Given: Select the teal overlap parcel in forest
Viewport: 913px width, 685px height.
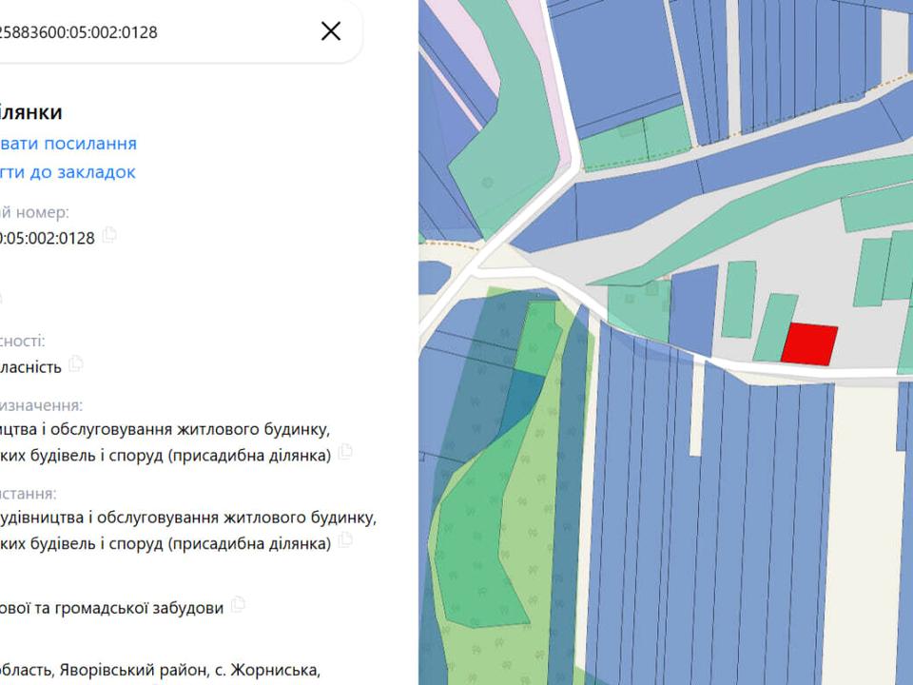Looking at the screenshot, I should click(525, 398).
